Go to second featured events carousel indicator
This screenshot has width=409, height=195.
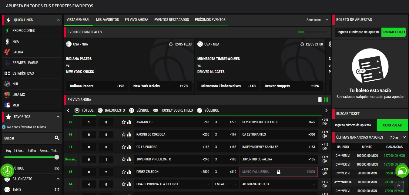click(309, 32)
